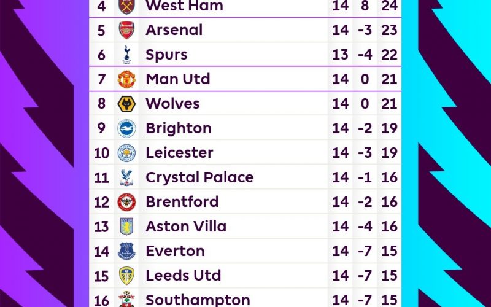Click the Leeds Utd crest
The image size is (491, 307).
pyautogui.click(x=126, y=276)
